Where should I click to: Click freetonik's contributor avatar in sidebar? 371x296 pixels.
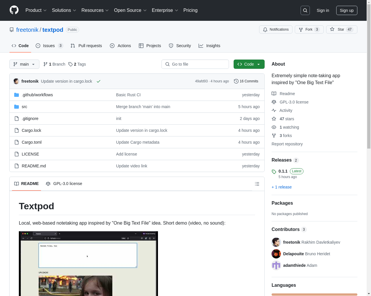[x=276, y=242]
